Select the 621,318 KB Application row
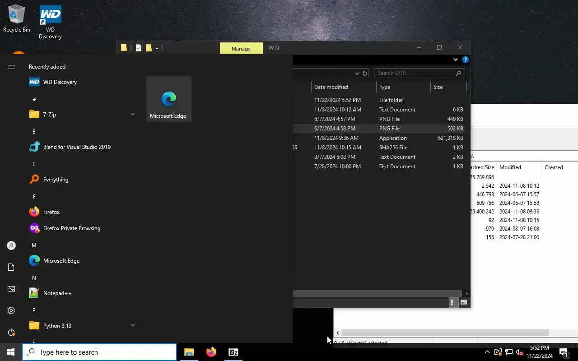Screen dimensions: 578x361 pyautogui.click(x=378, y=138)
